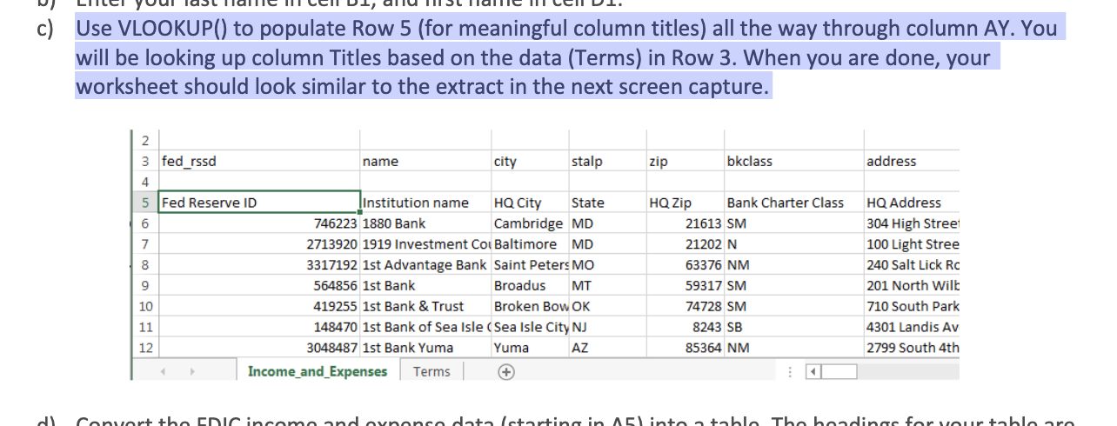
Task: Select the AZ state cell
Action: pos(606,348)
